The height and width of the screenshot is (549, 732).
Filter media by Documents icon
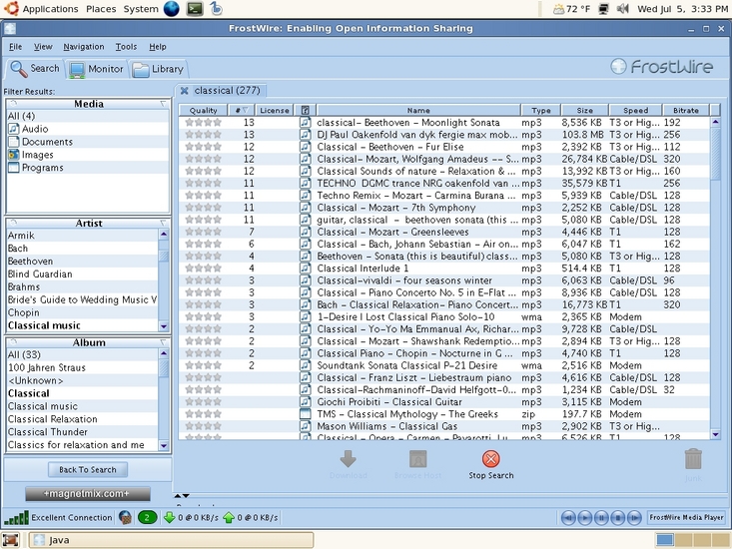click(x=14, y=142)
